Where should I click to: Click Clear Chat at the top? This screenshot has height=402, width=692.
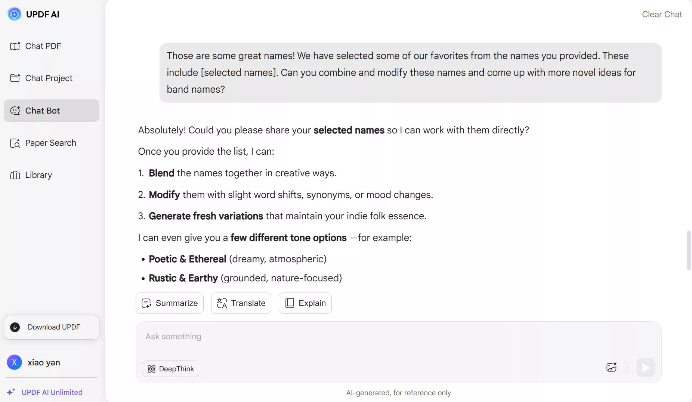(x=662, y=14)
